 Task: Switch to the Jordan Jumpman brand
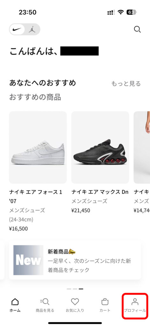pos(32,29)
